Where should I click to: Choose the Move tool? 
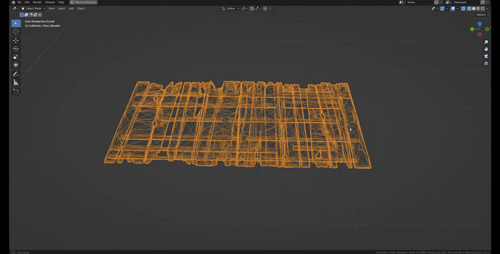pos(15,40)
